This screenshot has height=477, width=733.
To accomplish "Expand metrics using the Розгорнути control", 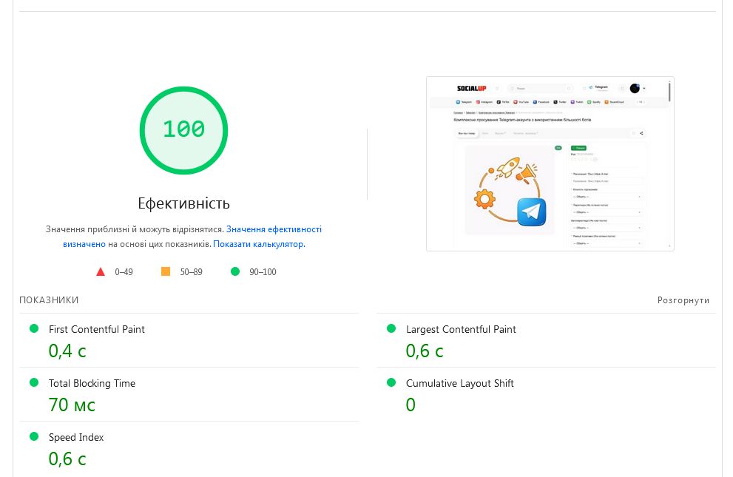I will (683, 300).
